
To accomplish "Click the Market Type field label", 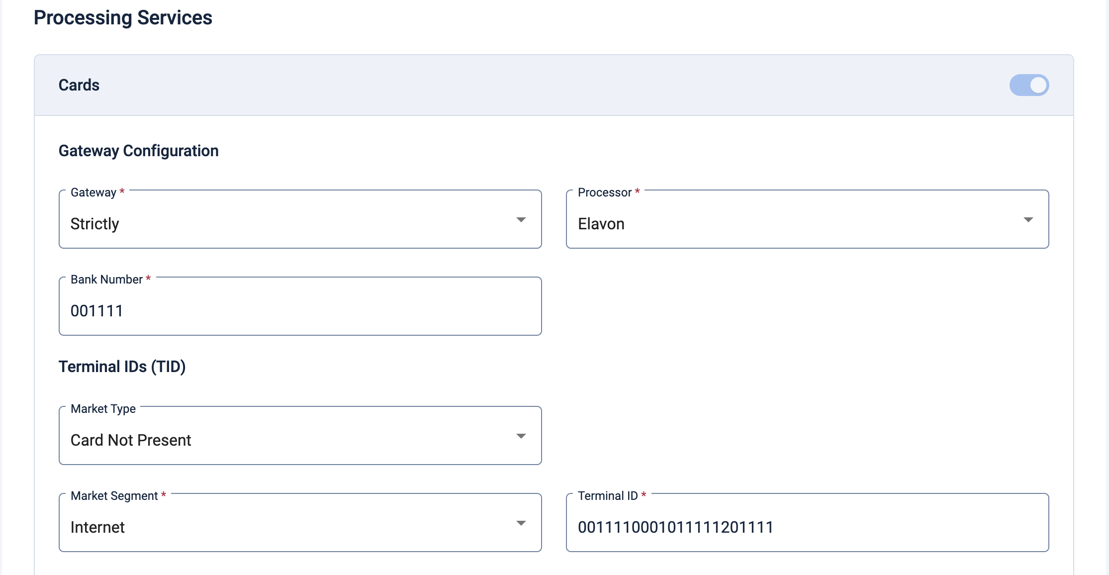I will (103, 409).
